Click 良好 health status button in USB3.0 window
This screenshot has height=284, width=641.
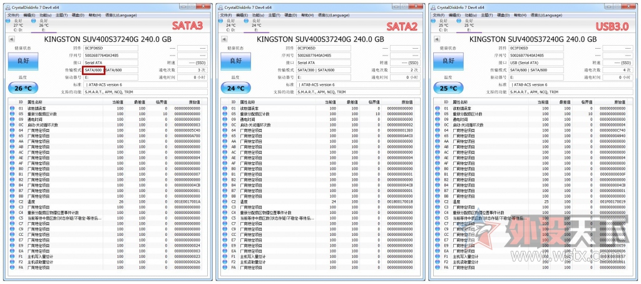(x=448, y=61)
